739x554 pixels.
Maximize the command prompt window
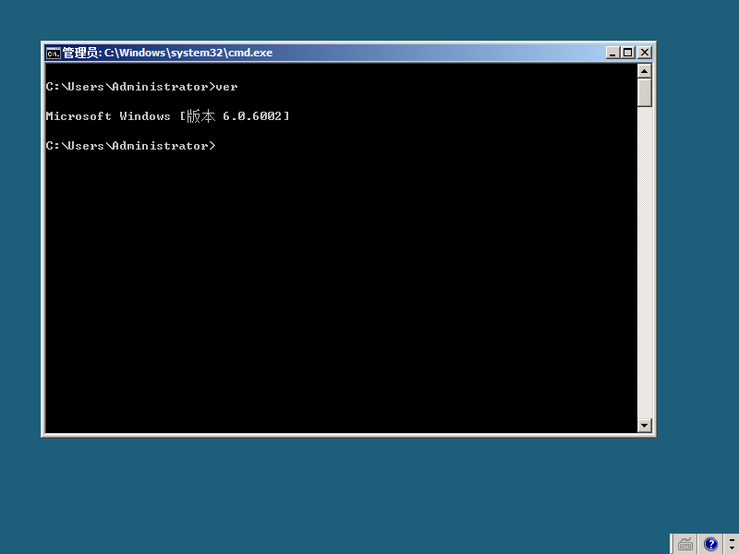628,52
